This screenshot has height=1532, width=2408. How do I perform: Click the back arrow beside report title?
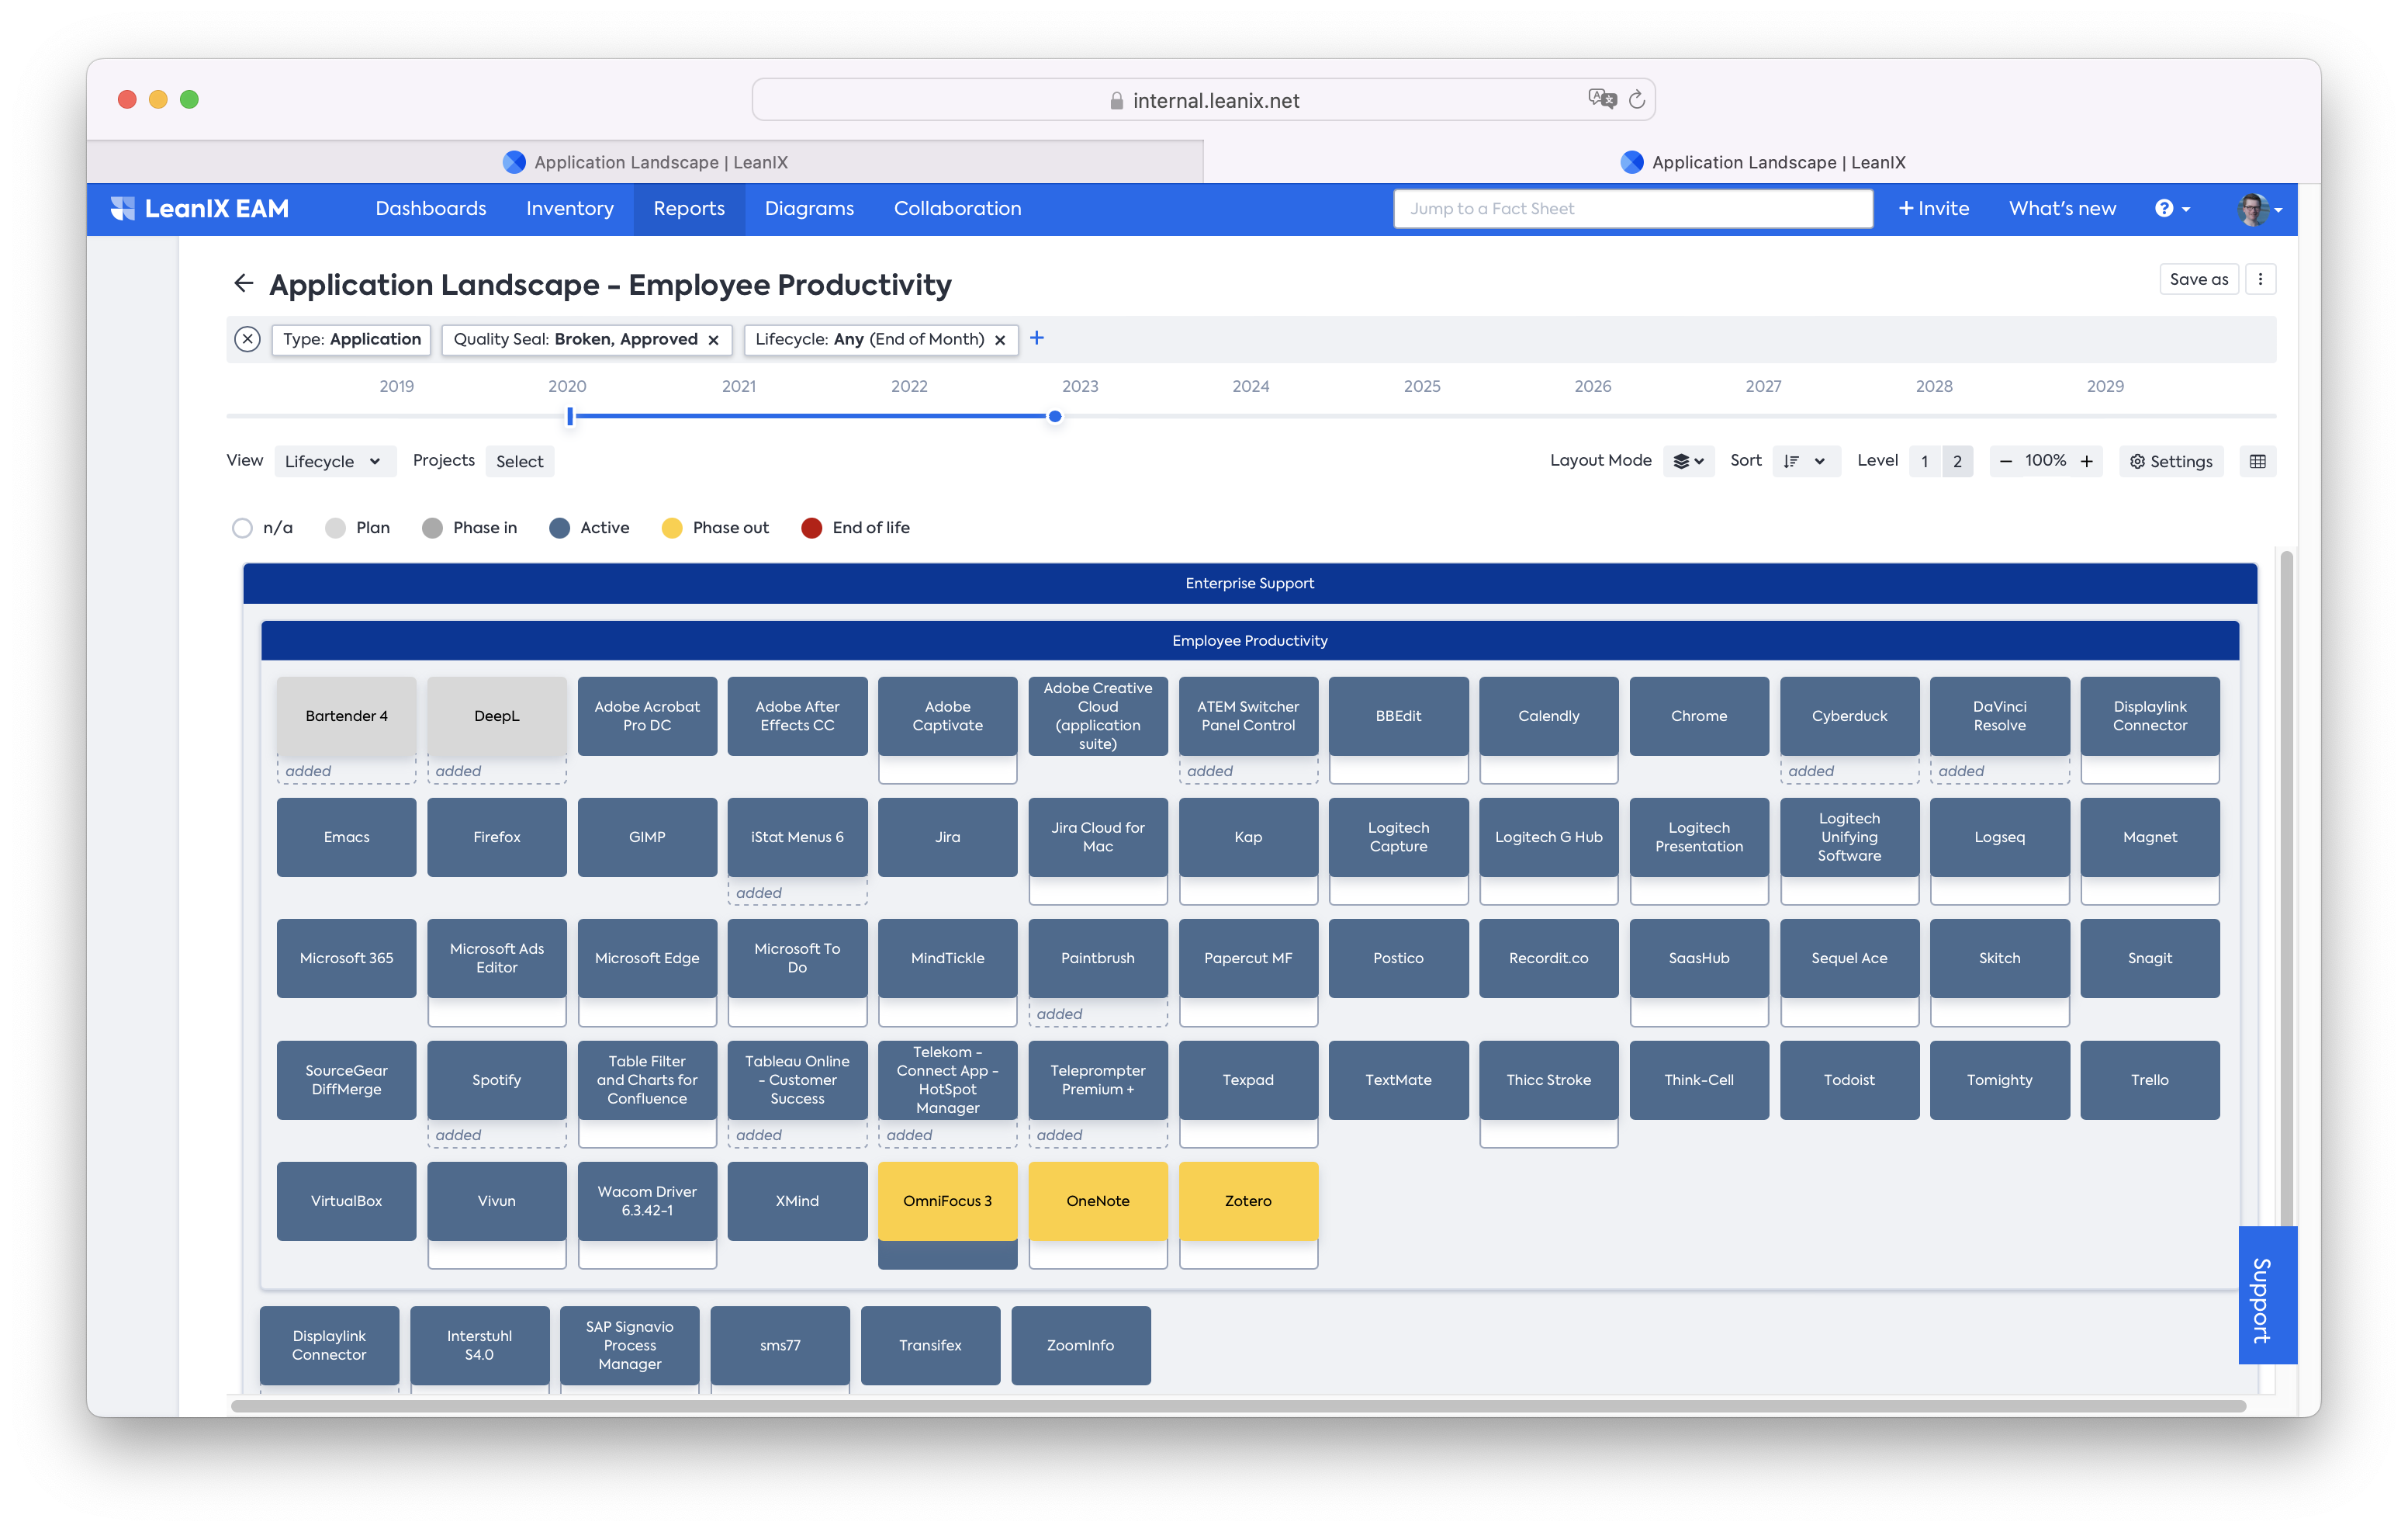(x=243, y=284)
